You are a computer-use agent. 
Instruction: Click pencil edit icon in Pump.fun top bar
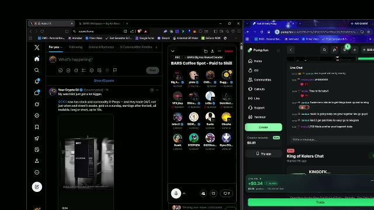[x=334, y=50]
